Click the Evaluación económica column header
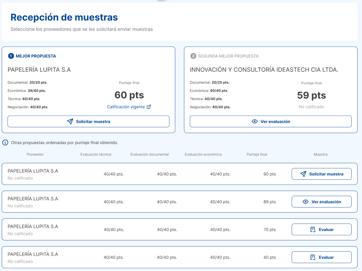Image resolution: width=362 pixels, height=271 pixels. click(203, 154)
